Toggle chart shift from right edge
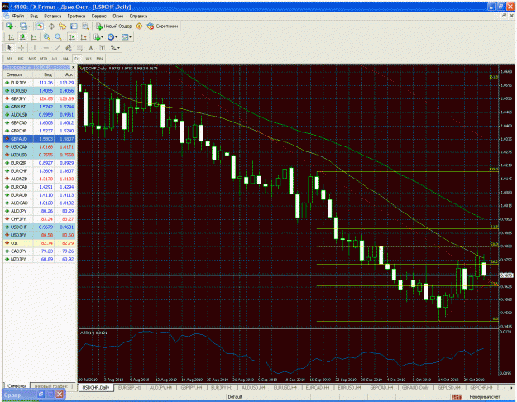The width and height of the screenshot is (517, 402). click(x=84, y=37)
